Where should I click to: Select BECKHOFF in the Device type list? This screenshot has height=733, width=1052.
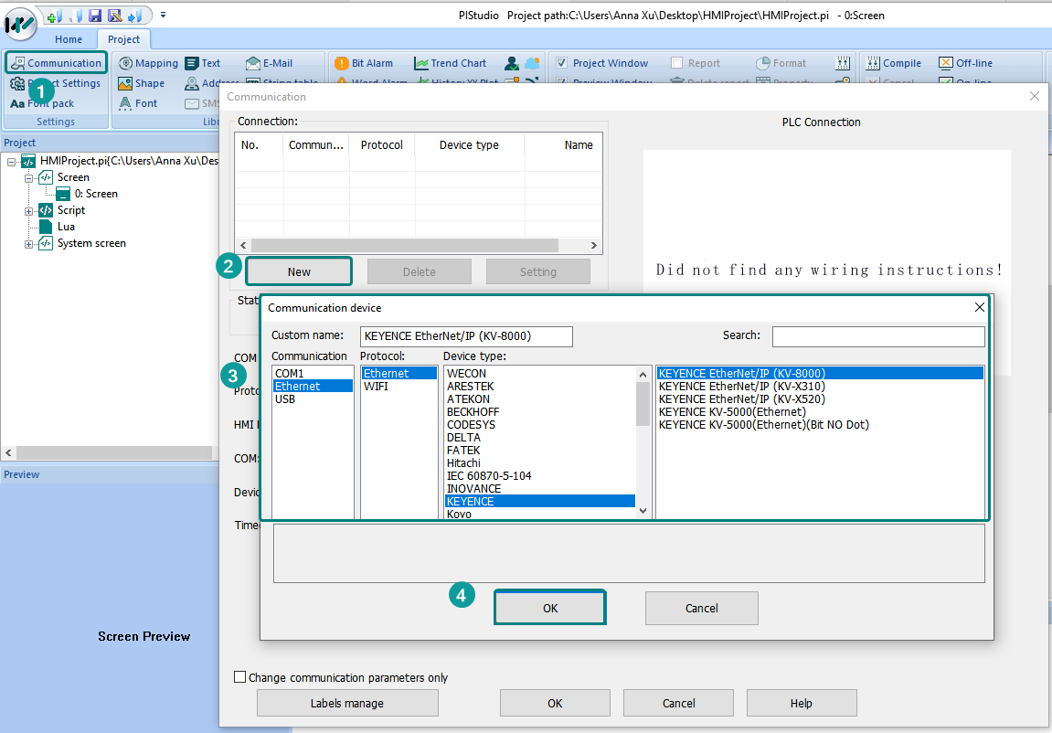(540, 412)
